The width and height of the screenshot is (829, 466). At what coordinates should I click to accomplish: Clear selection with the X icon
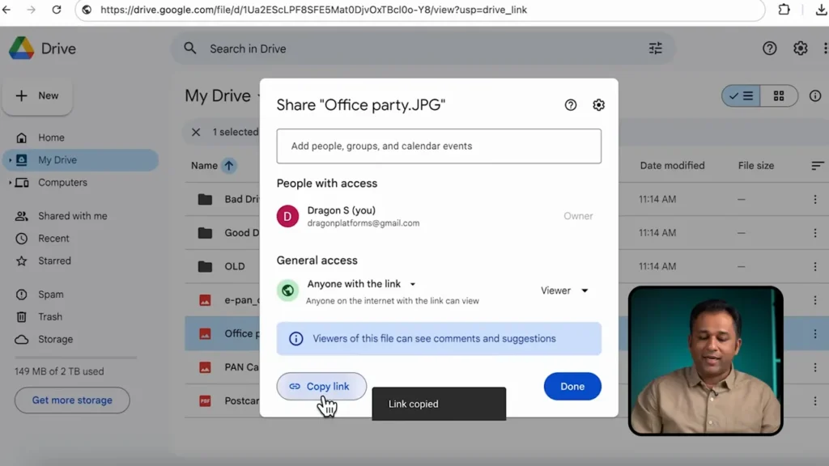point(196,132)
